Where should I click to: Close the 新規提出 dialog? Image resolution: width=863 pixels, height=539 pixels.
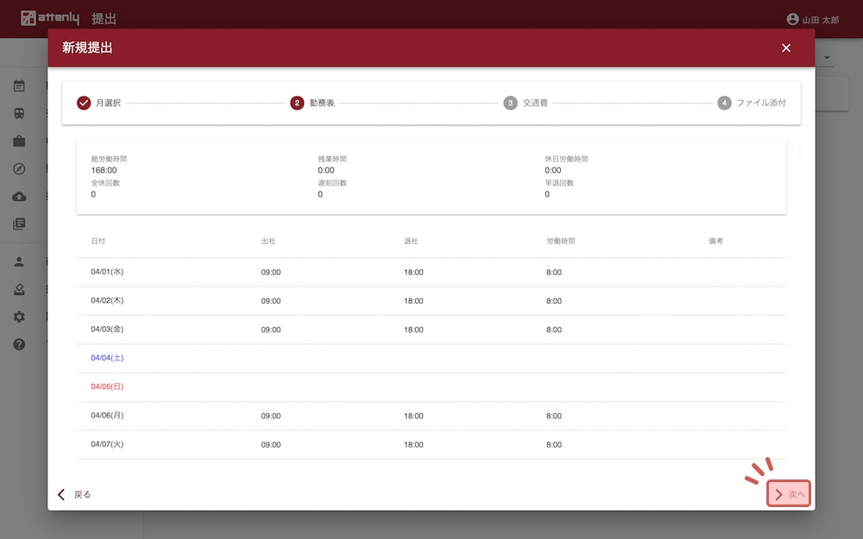(x=785, y=48)
